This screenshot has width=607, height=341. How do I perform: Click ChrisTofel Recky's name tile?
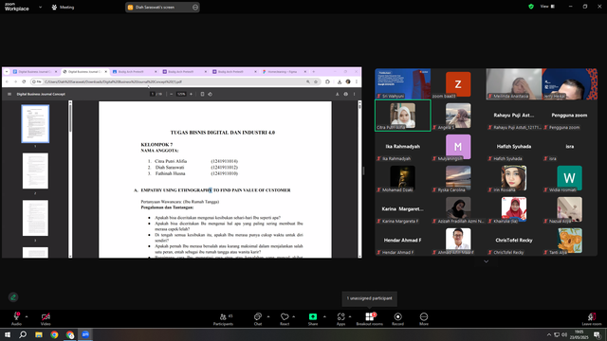pos(514,240)
